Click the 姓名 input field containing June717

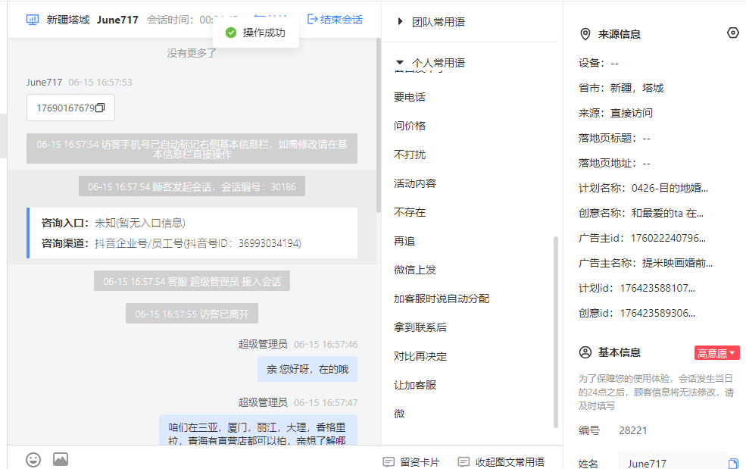coord(672,462)
